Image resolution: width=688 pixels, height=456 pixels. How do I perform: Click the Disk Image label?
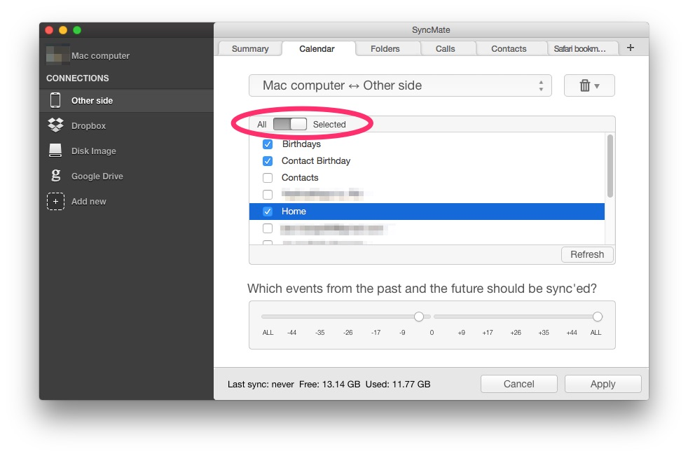click(93, 151)
